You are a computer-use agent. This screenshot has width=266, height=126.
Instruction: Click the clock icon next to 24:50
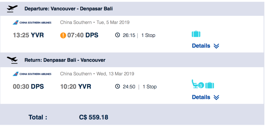(x=117, y=87)
